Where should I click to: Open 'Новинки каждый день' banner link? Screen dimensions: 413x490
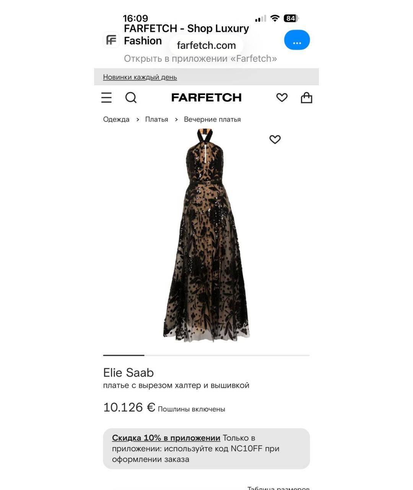140,77
